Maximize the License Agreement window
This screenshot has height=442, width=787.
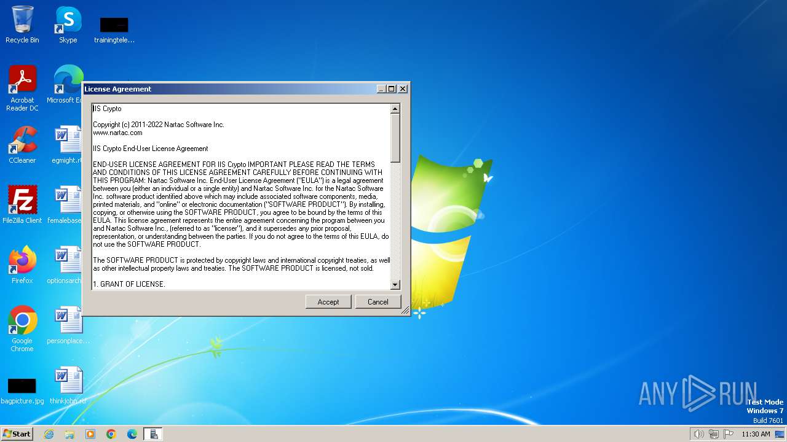392,89
